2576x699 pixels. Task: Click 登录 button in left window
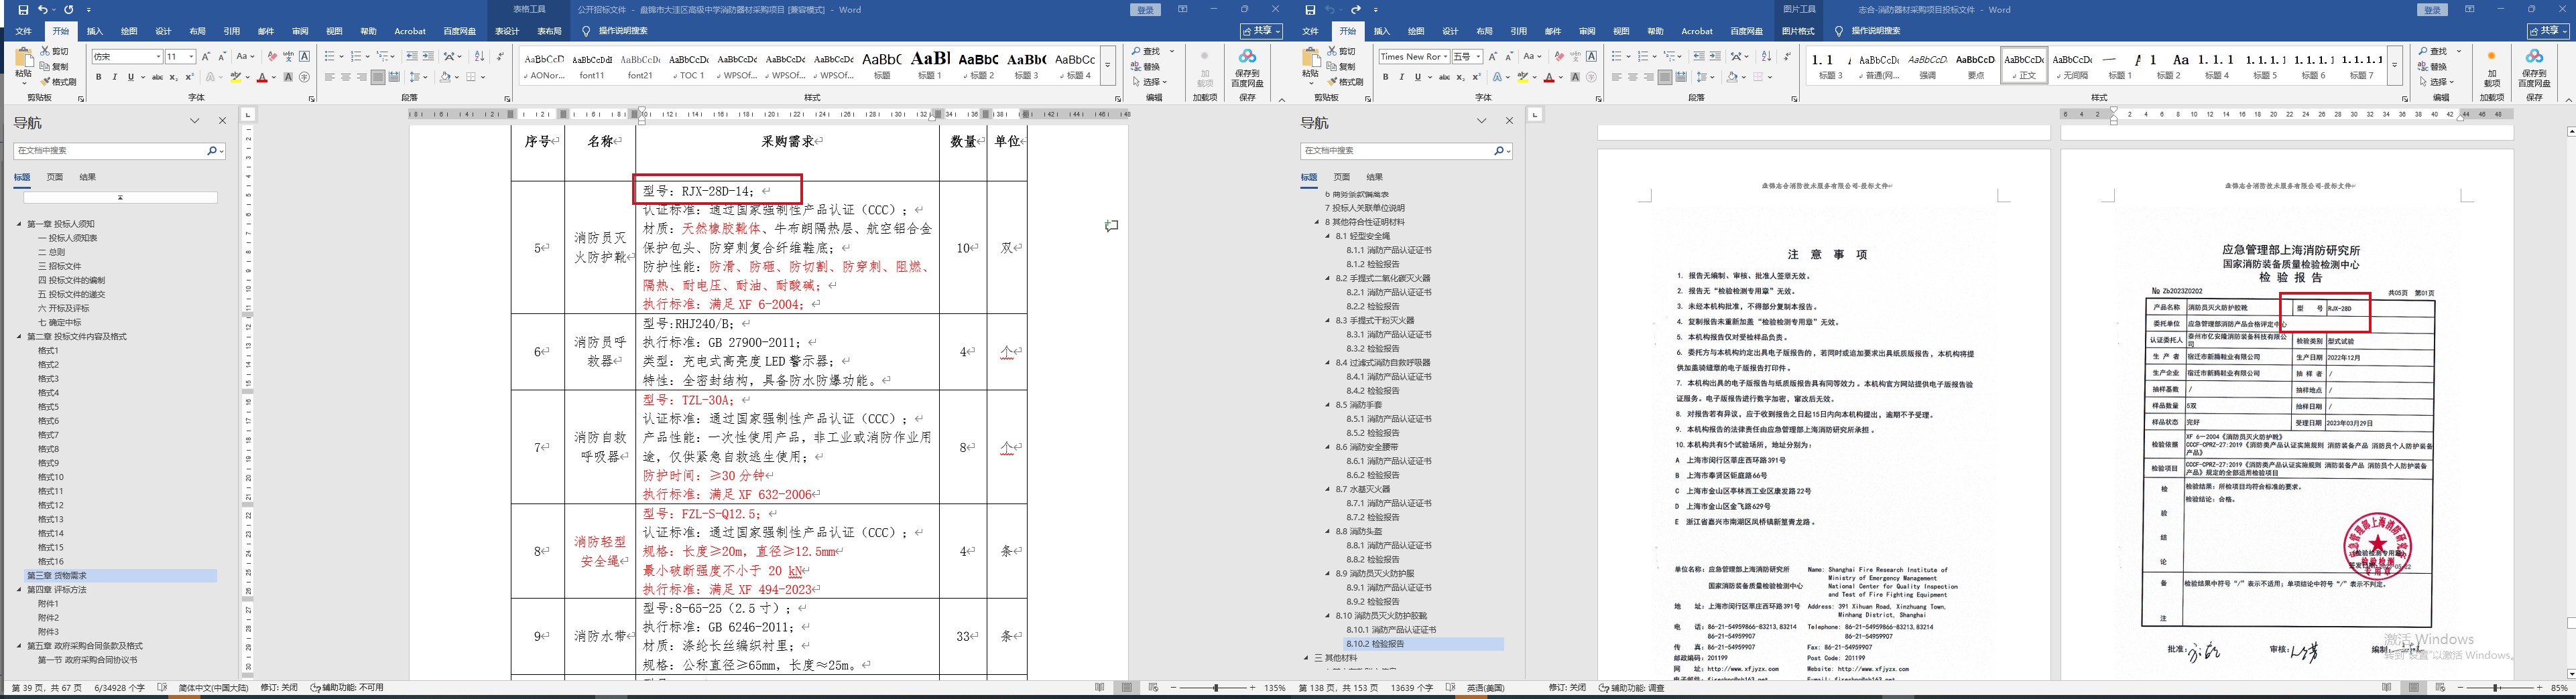(1145, 10)
